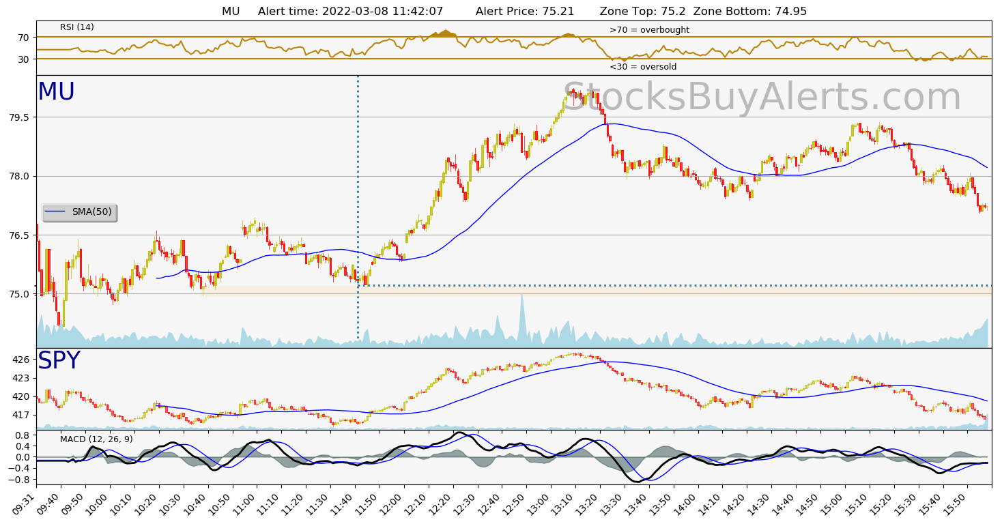Click the 79.5 price axis label
The height and width of the screenshot is (524, 1002).
pyautogui.click(x=20, y=117)
